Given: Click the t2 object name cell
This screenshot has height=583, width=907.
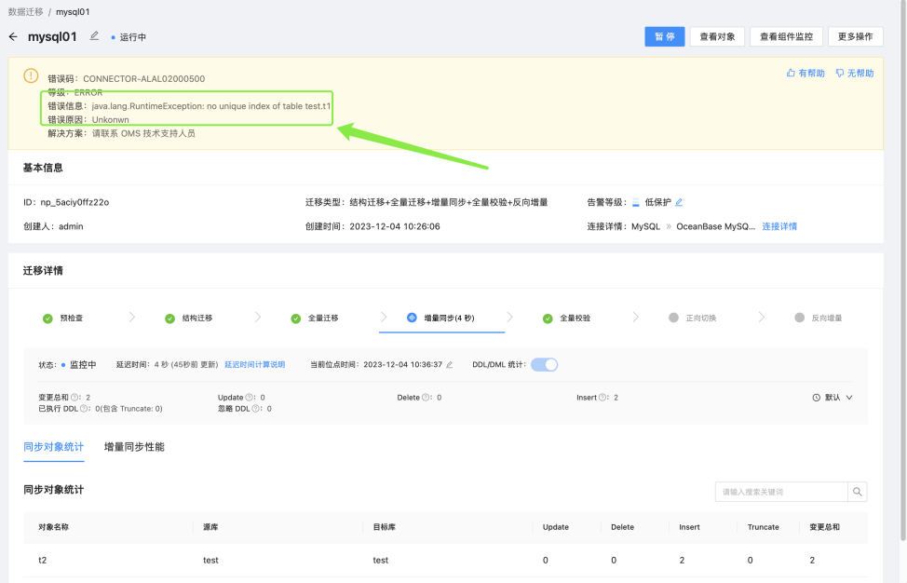Looking at the screenshot, I should [x=42, y=561].
